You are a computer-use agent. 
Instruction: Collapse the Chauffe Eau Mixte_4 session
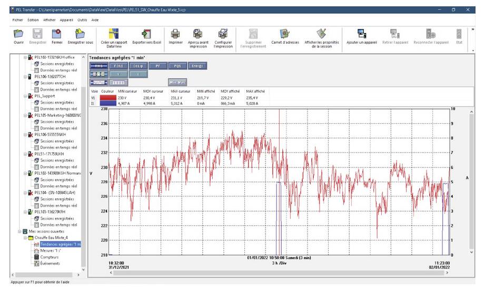click(25, 238)
